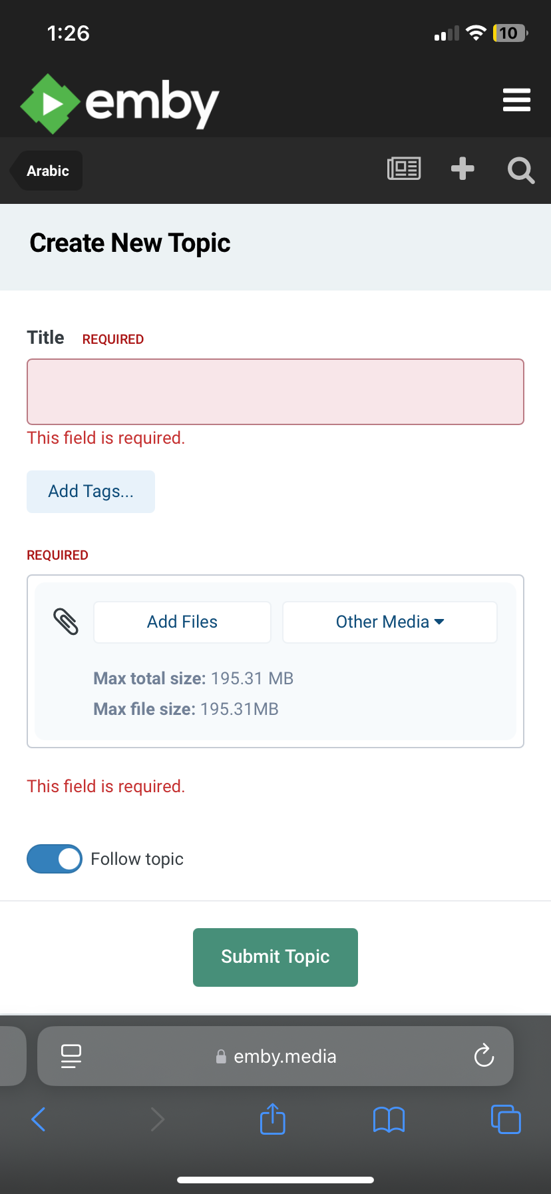Go back to the Arabic forum breadcrumb
Viewport: 551px width, 1194px height.
point(48,171)
